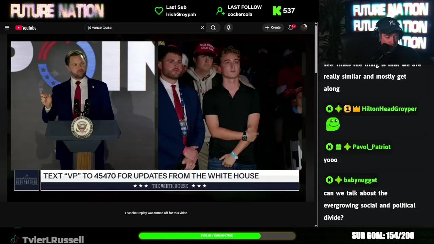Image resolution: width=434 pixels, height=244 pixels.
Task: Click the Kick logo beside 537
Action: coord(277,11)
